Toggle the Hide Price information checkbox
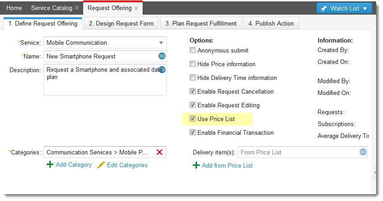Image resolution: width=383 pixels, height=201 pixels. click(x=193, y=64)
